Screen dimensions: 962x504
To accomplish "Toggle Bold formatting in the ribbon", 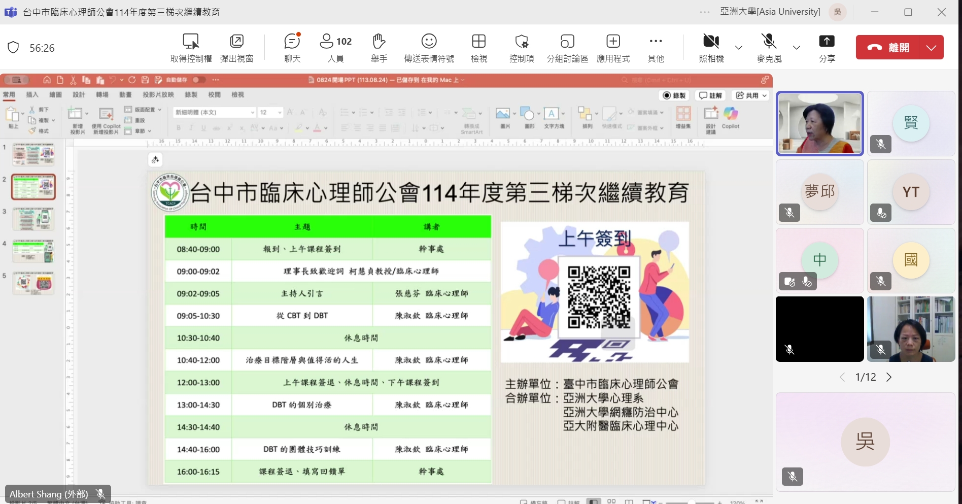I will pyautogui.click(x=179, y=128).
